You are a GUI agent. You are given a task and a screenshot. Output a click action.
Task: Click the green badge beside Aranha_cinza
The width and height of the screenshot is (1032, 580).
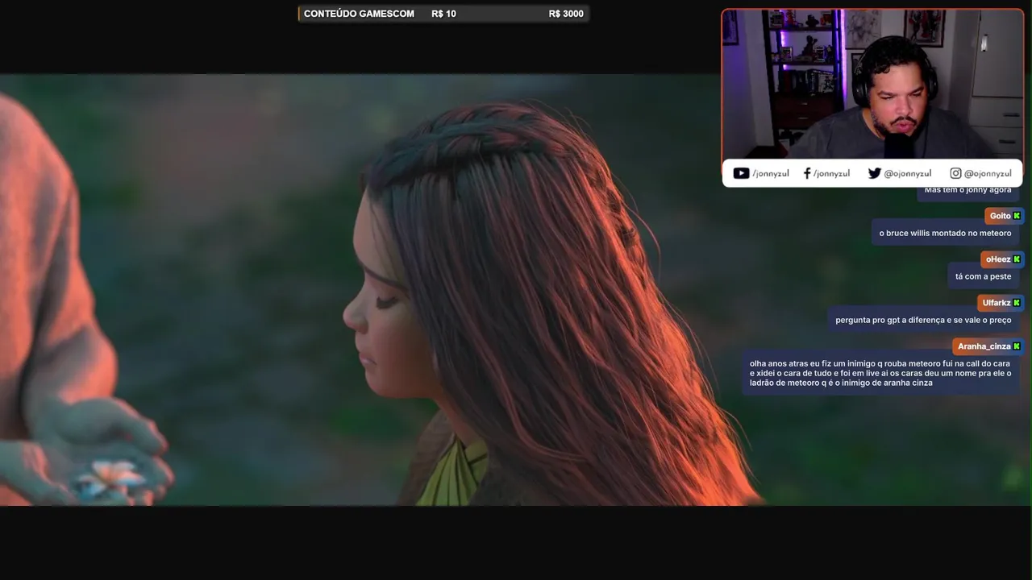tap(1017, 346)
